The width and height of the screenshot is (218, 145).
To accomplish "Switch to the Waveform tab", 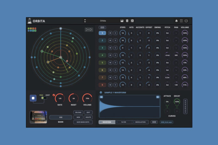I will click(107, 122).
